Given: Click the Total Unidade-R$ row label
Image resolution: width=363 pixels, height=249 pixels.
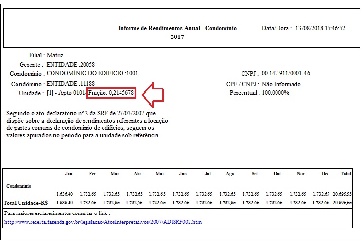Looking at the screenshot, I should [x=27, y=202].
